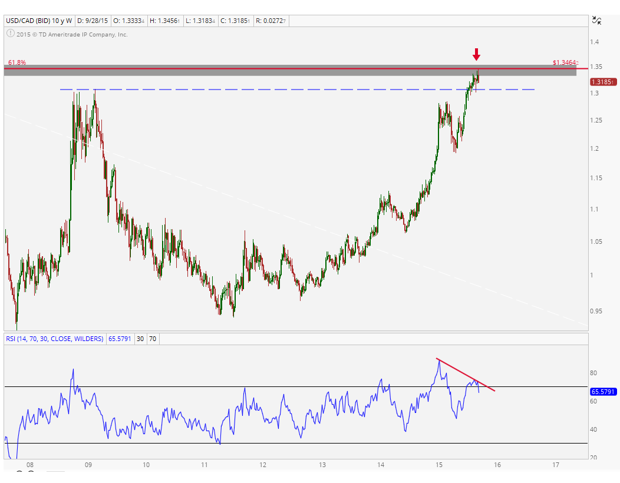Click the circled exclamation info icon
The image size is (620, 483).
coord(11,34)
